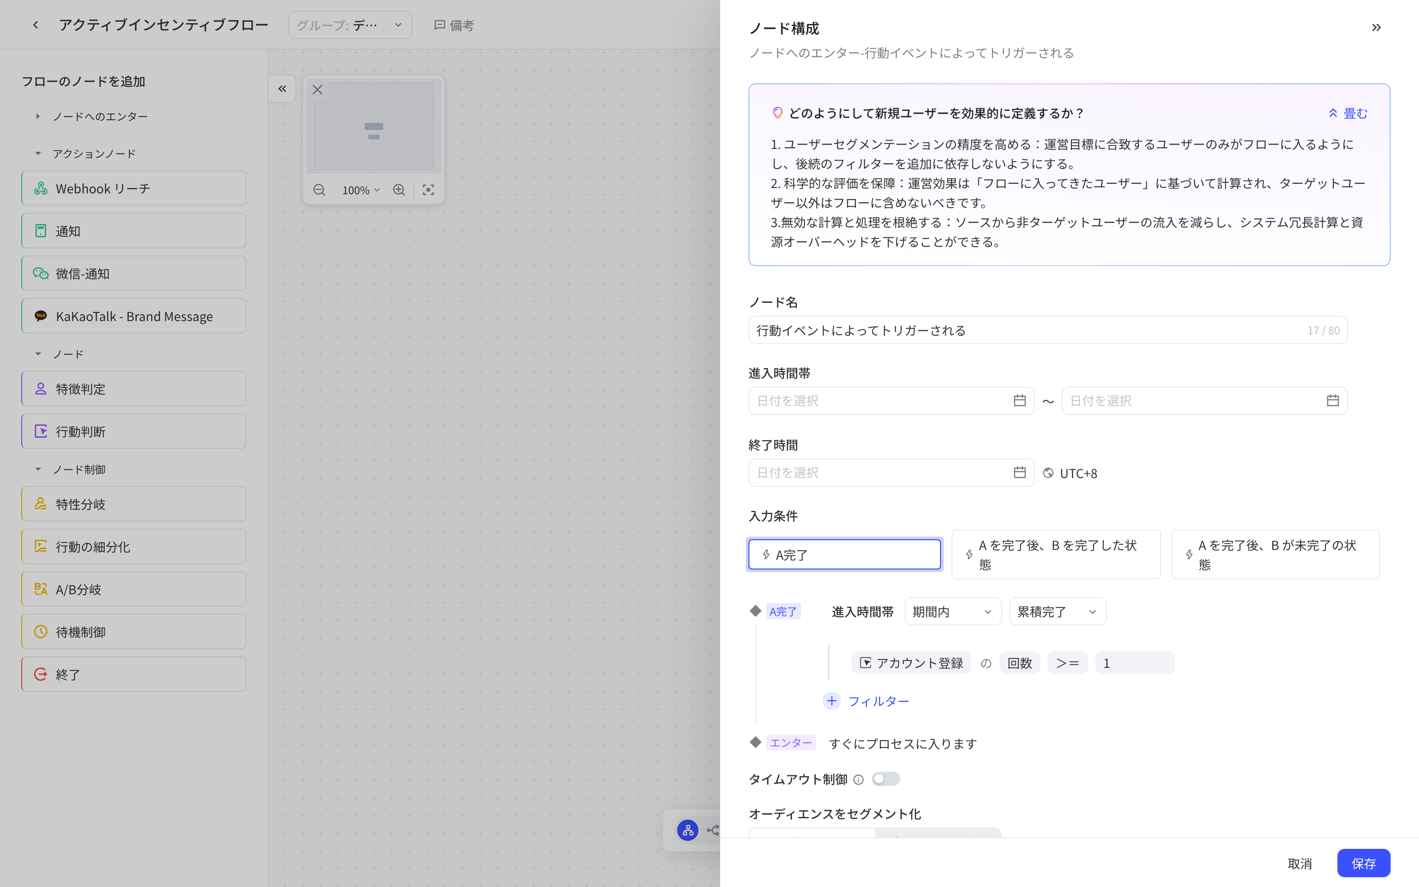The width and height of the screenshot is (1419, 887).
Task: Click the 取消 cancel button
Action: [1299, 863]
